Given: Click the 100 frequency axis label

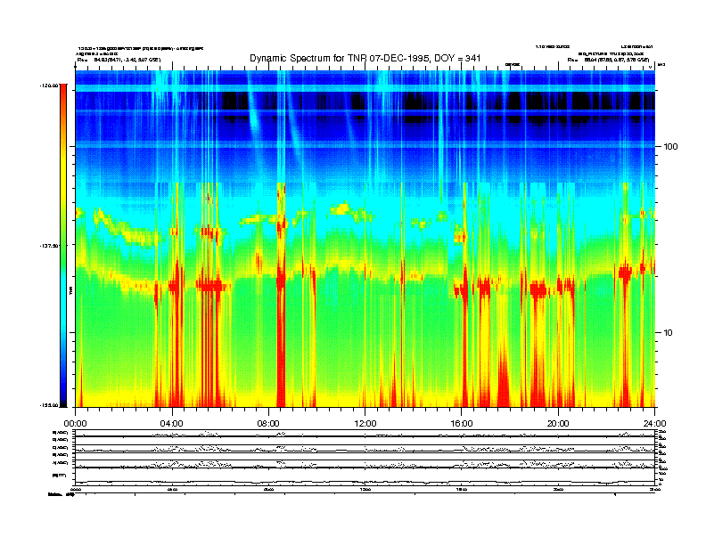Looking at the screenshot, I should click(x=670, y=147).
